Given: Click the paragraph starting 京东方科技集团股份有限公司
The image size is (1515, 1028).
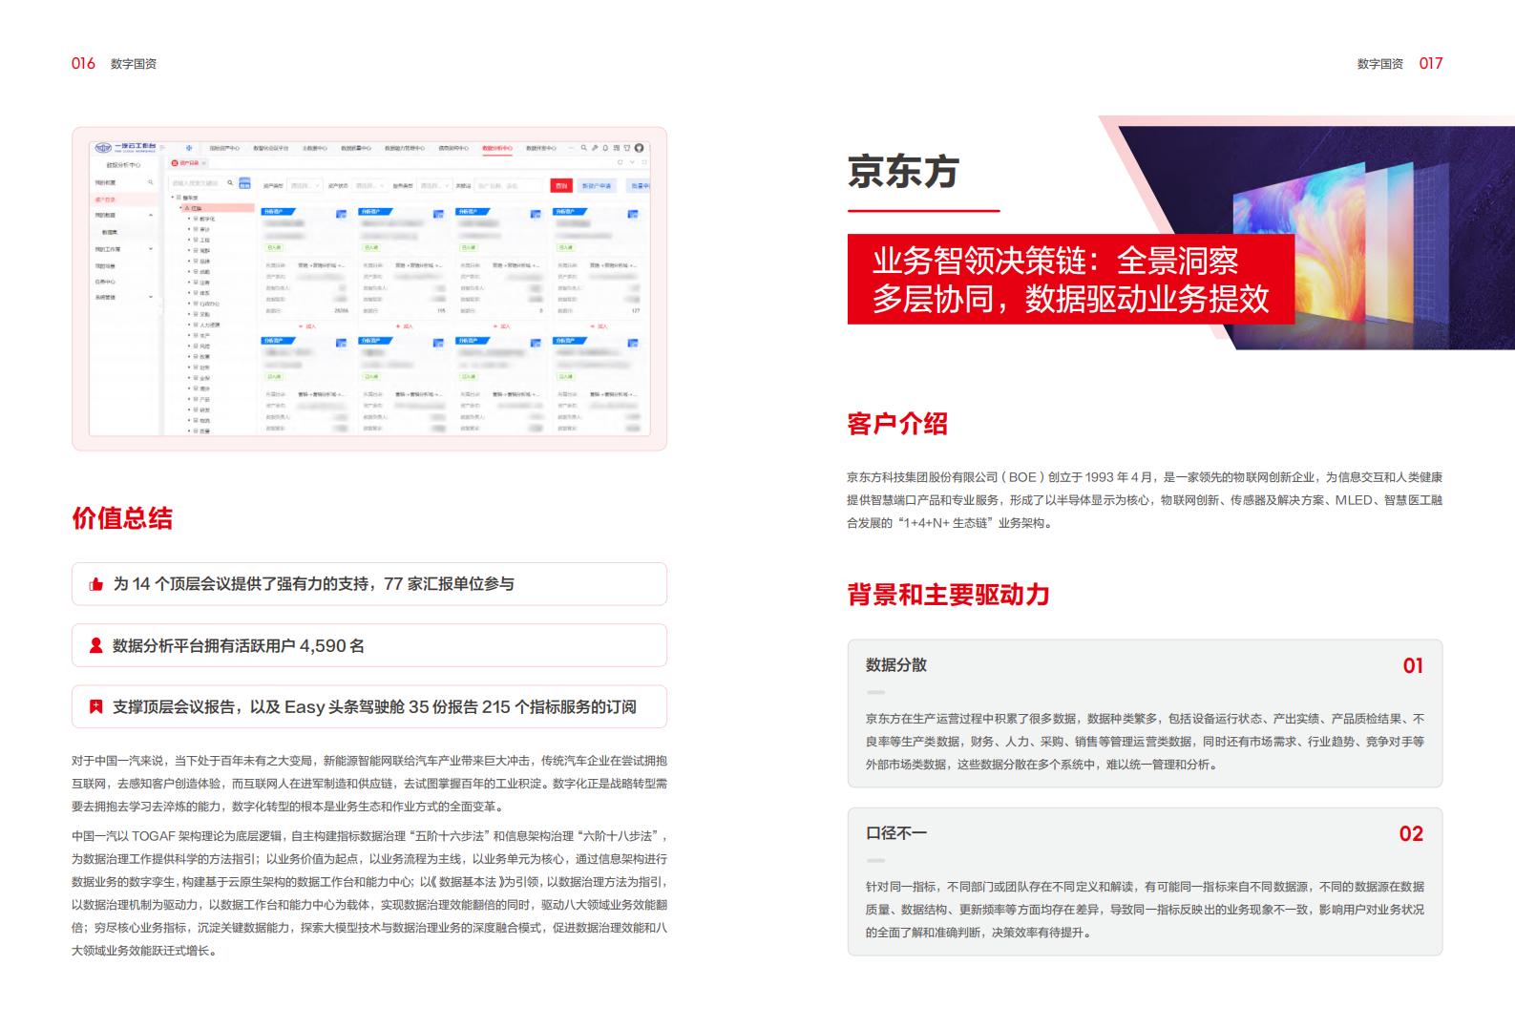Looking at the screenshot, I should tap(1145, 499).
